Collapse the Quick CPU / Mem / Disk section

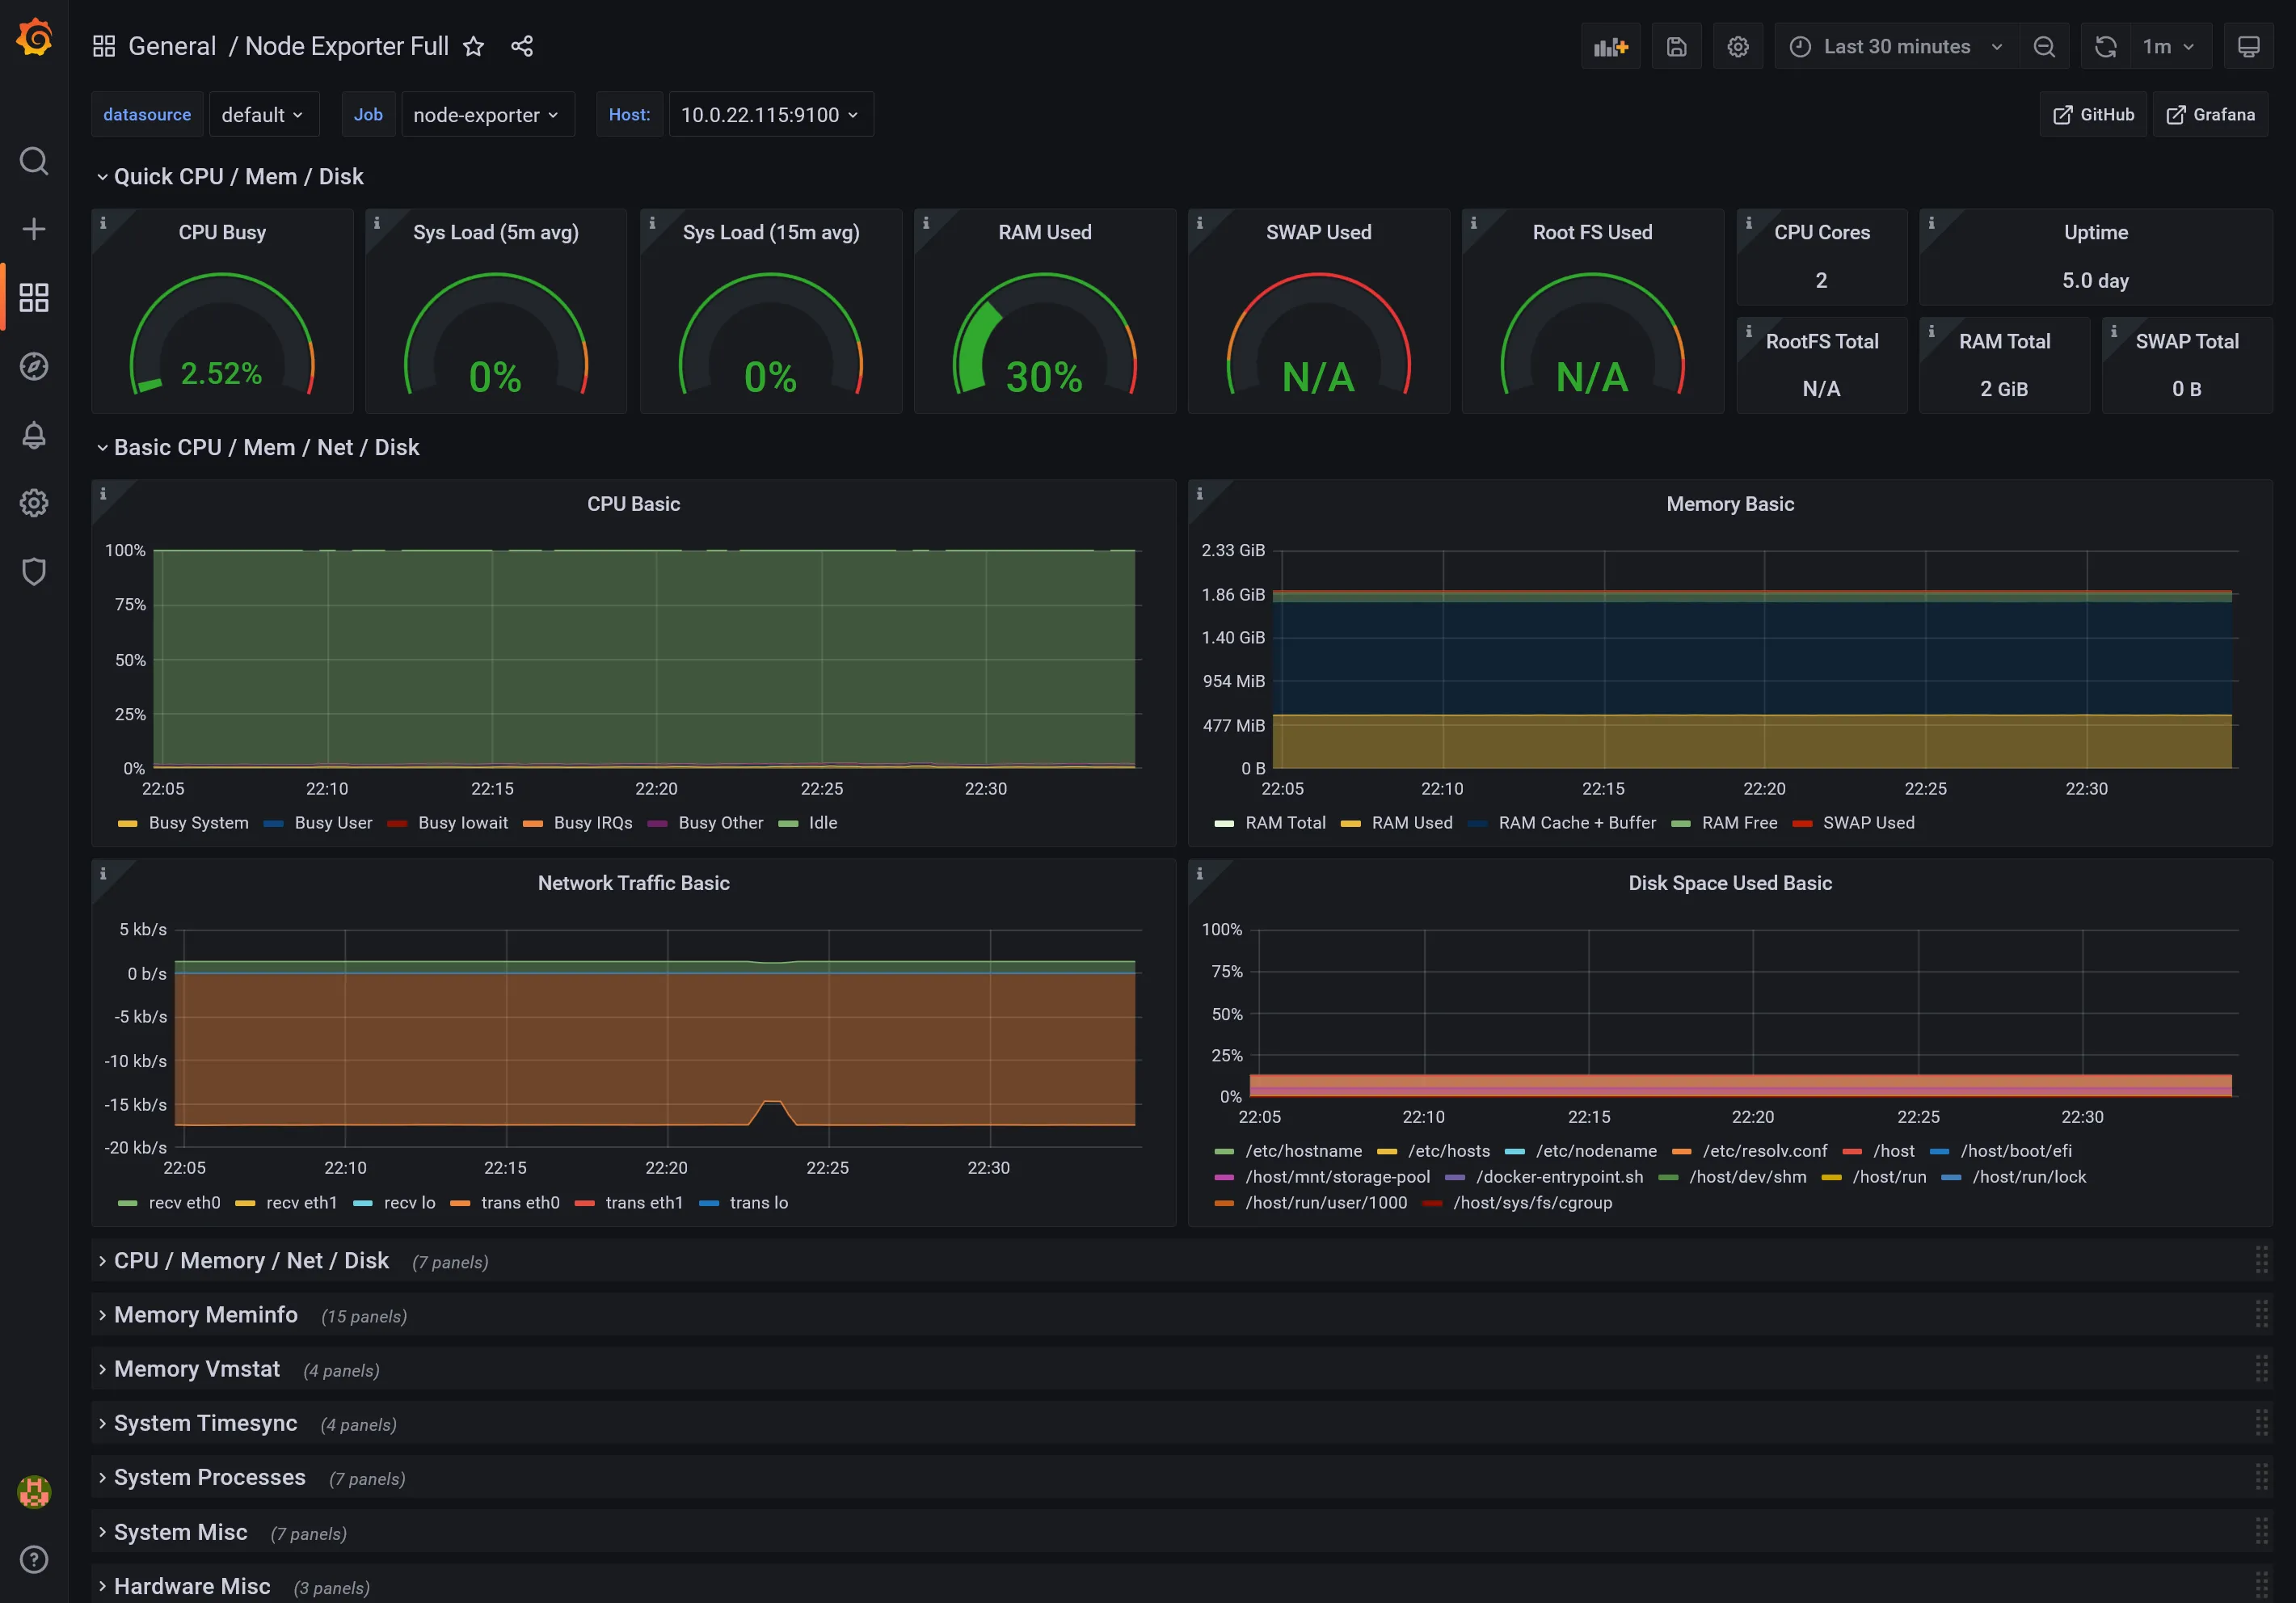click(x=236, y=176)
